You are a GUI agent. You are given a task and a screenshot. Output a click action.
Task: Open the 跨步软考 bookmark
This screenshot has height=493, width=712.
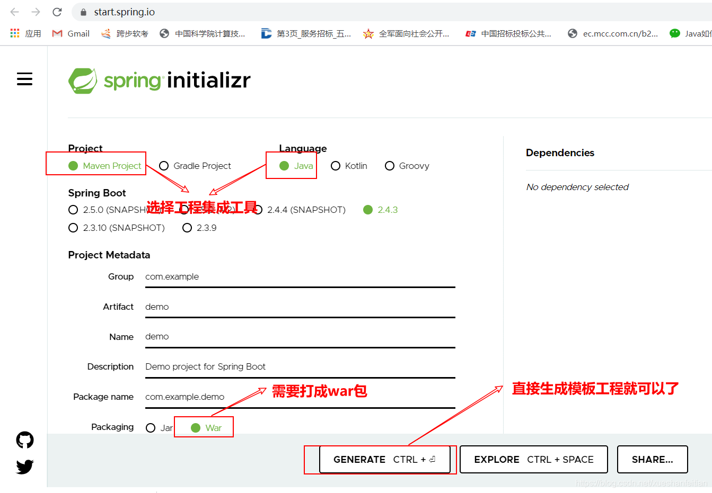125,33
